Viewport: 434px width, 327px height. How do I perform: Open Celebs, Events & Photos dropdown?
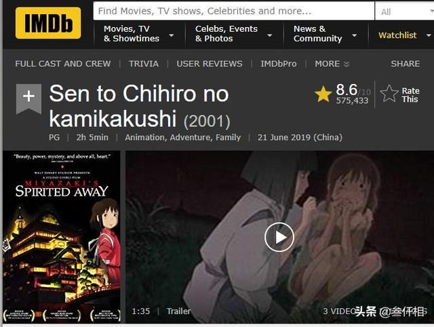(x=233, y=34)
